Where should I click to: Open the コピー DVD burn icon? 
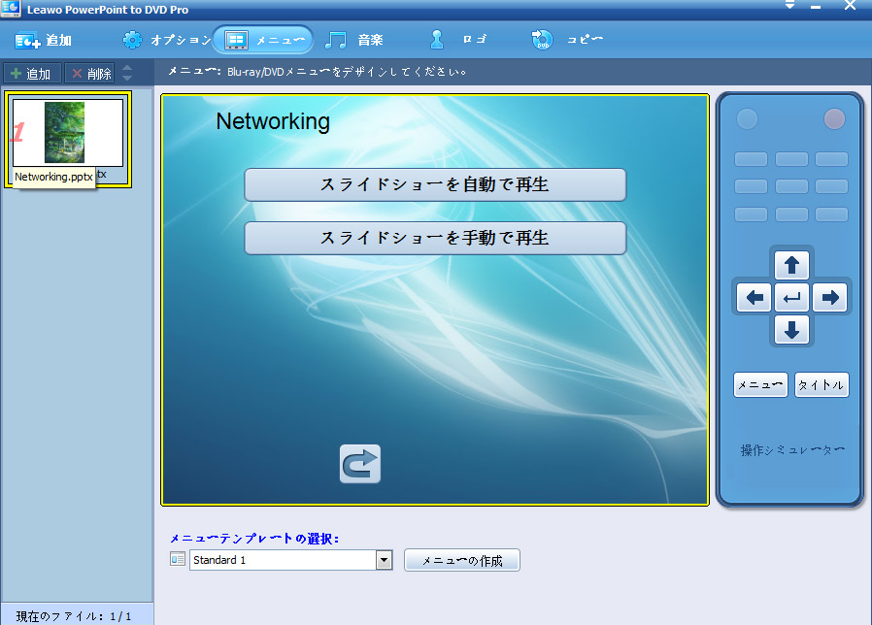pos(542,41)
